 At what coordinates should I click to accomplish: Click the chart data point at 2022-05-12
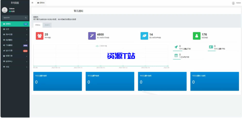(x=101, y=66)
